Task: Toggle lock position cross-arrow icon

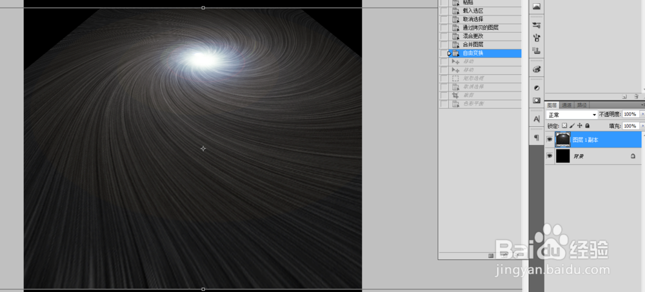Action: 580,126
